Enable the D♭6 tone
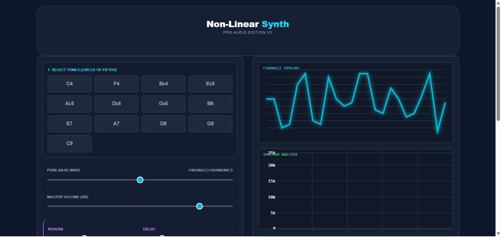 (x=117, y=104)
